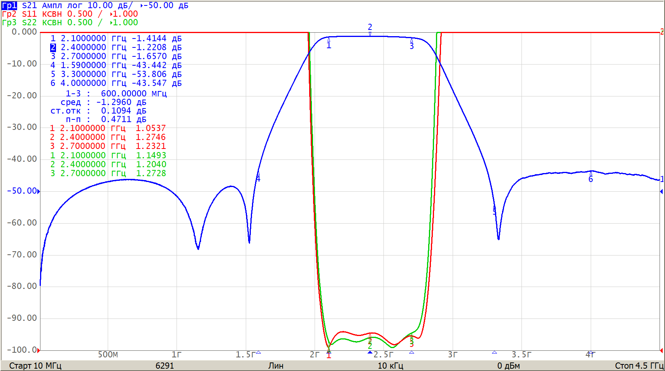Select the highlighted marker 2 row at 2.4 ГГц
This screenshot has height=371, width=665.
click(x=116, y=47)
